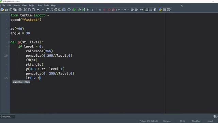Open Find with the magnifier icon
This screenshot has width=218, height=123.
[48, 10]
